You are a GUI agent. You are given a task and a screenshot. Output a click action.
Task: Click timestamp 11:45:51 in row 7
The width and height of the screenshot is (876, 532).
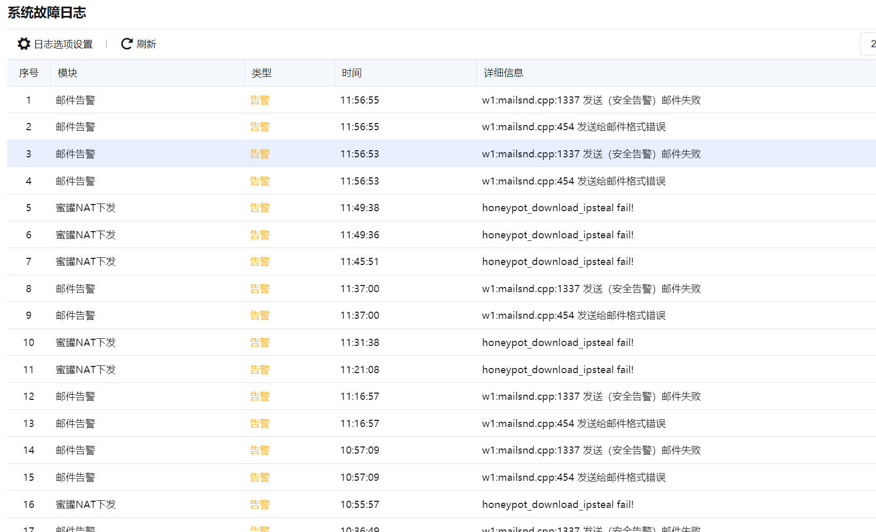[360, 261]
